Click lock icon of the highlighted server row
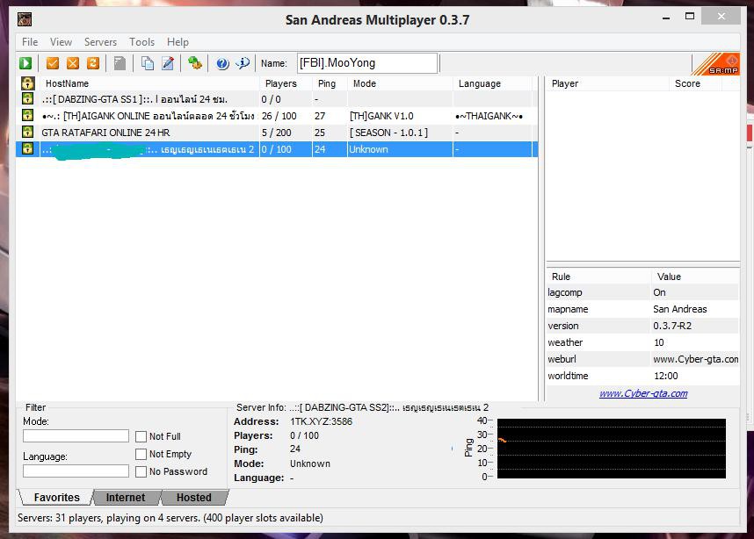The width and height of the screenshot is (754, 539). 28,148
